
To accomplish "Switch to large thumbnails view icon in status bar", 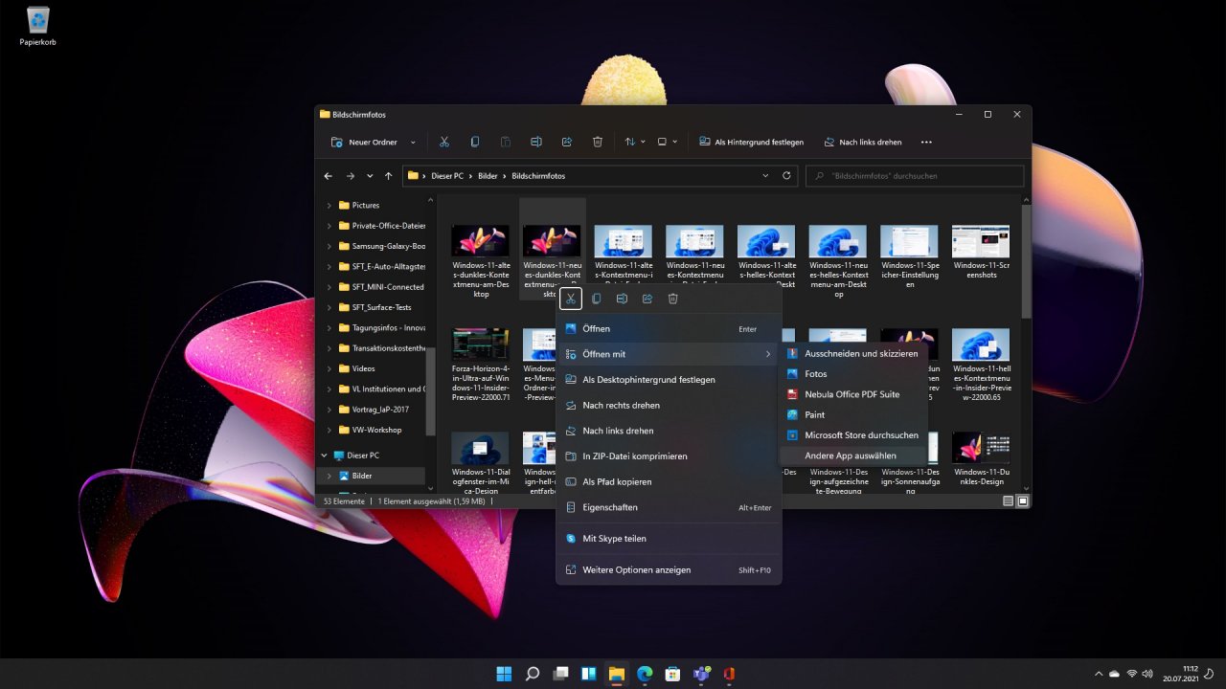I will click(1022, 500).
